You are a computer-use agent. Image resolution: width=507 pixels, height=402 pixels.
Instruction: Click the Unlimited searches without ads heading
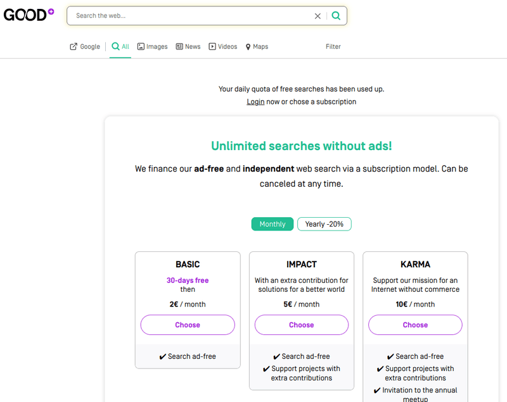tap(302, 146)
